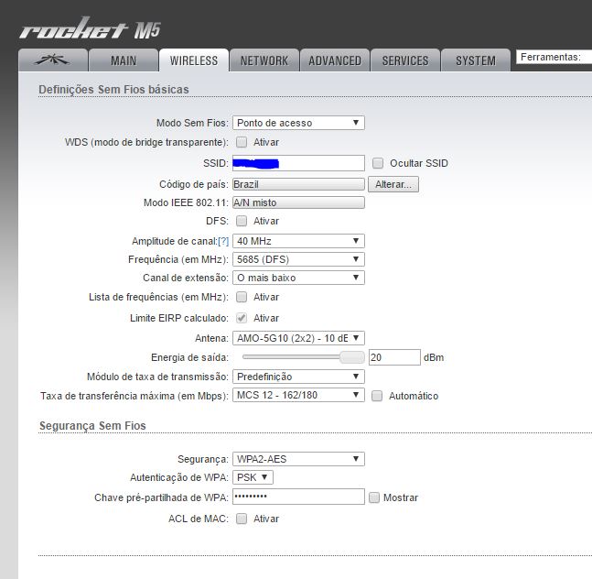Click the 'Definições Sem Fios básicas' heading
The height and width of the screenshot is (579, 592).
pyautogui.click(x=113, y=90)
